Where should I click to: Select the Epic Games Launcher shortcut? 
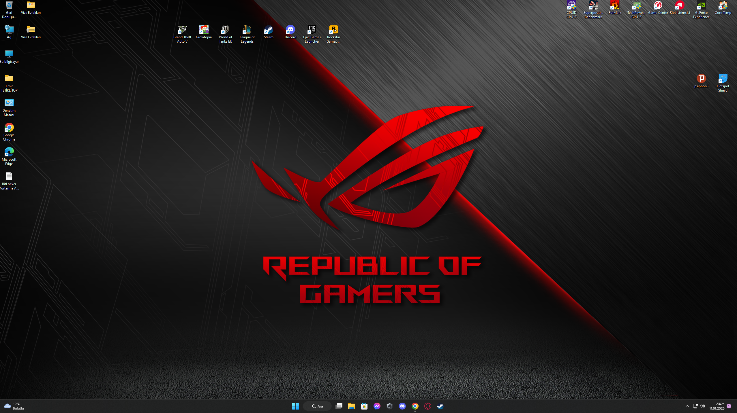tap(312, 34)
